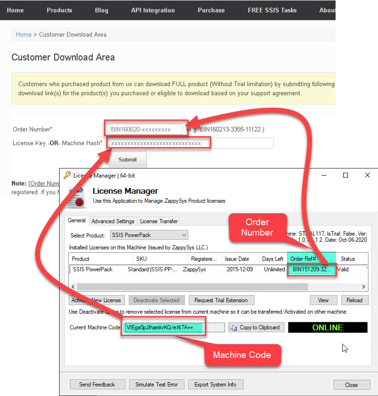This screenshot has width=378, height=396.
Task: Close License Manager with title bar X
Action: click(368, 175)
